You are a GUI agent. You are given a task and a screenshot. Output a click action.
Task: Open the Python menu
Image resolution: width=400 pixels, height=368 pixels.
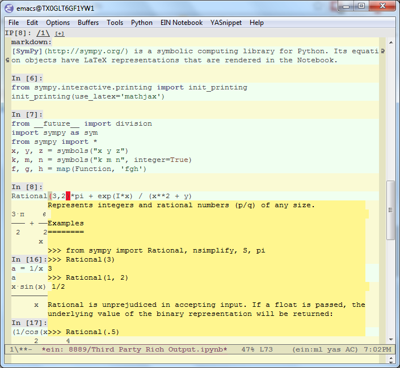[x=141, y=23]
